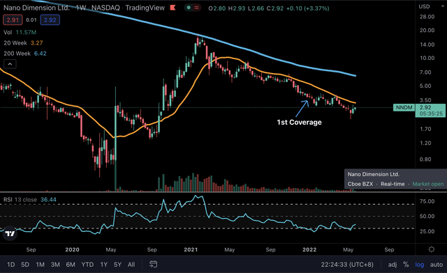Toggle percent scale mode

406,265
